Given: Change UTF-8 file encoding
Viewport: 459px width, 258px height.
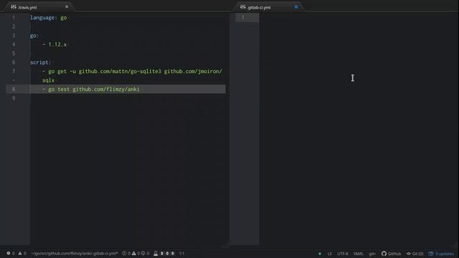Looking at the screenshot, I should point(343,254).
